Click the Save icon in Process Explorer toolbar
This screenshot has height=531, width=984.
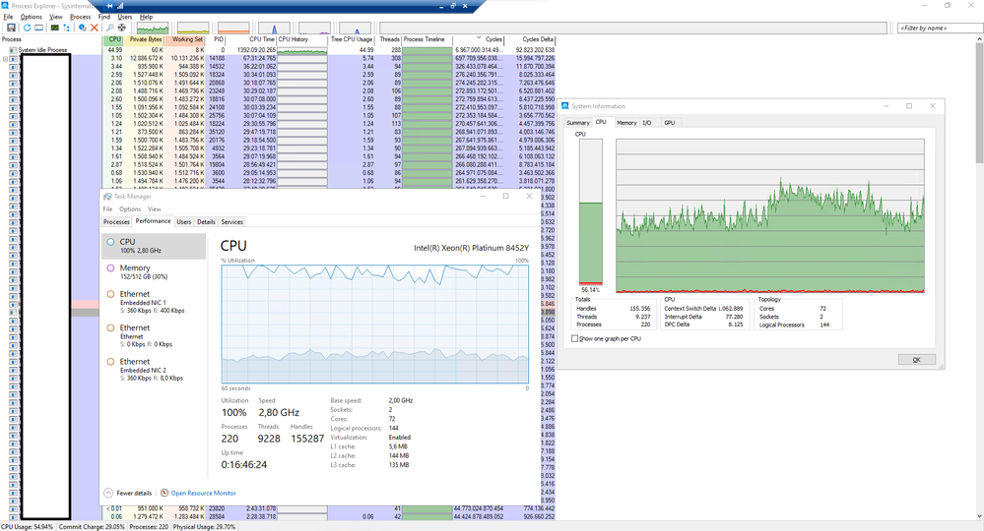11,28
